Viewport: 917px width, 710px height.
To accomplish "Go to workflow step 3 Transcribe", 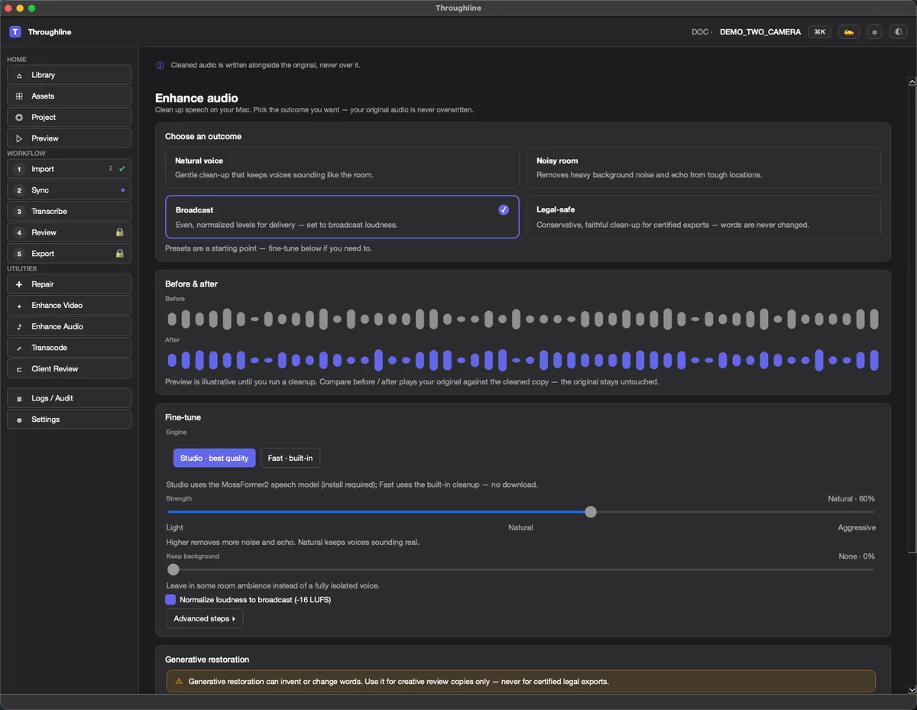I will (69, 211).
